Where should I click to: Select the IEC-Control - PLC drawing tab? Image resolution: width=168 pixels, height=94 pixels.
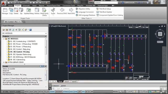pyautogui.click(x=11, y=22)
